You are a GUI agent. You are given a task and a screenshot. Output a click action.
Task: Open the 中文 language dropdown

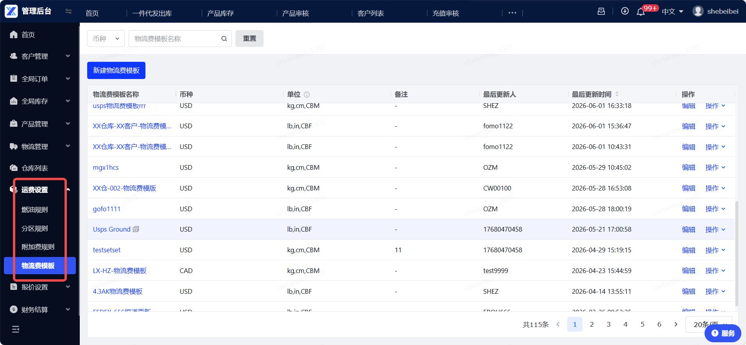pyautogui.click(x=672, y=12)
